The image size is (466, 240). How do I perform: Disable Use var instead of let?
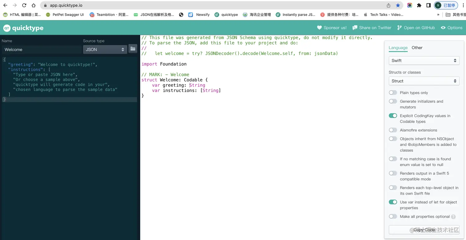[393, 202]
